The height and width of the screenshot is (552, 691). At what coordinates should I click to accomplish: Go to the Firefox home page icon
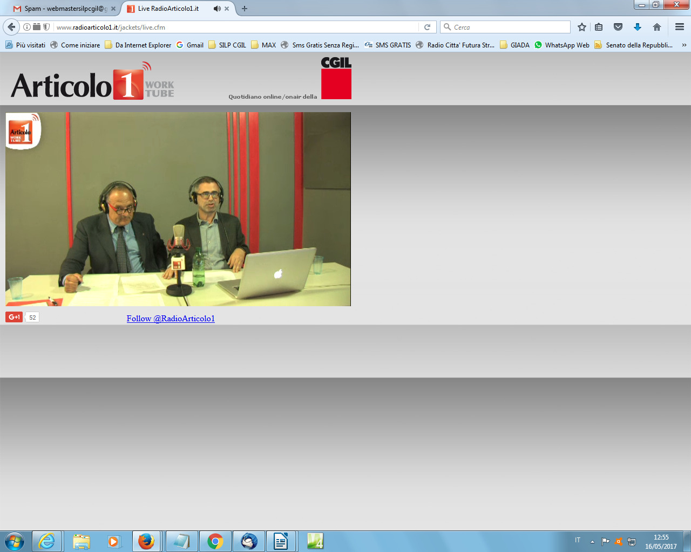tap(656, 27)
